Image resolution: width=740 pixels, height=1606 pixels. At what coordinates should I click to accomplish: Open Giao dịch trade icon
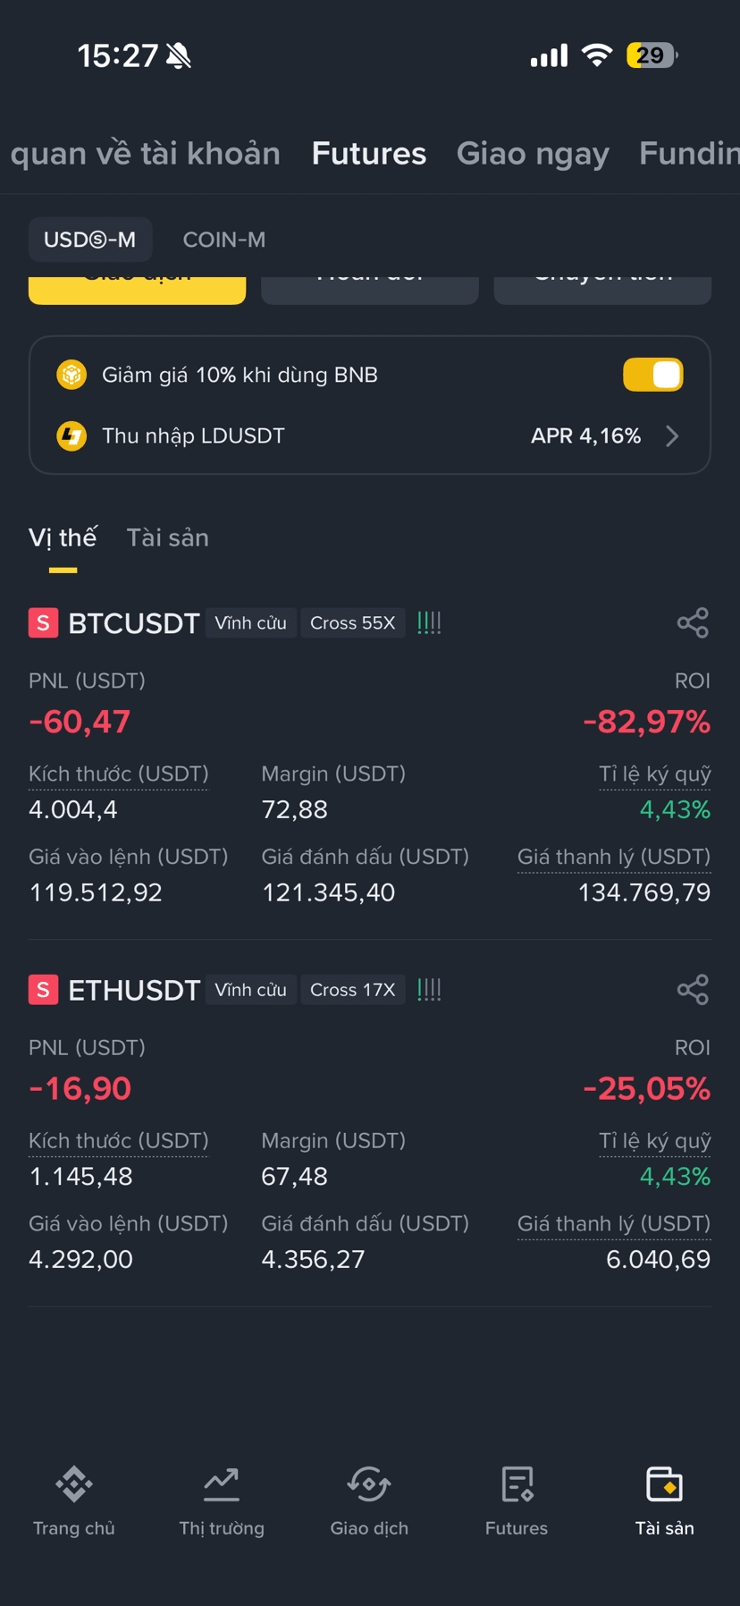tap(369, 1484)
